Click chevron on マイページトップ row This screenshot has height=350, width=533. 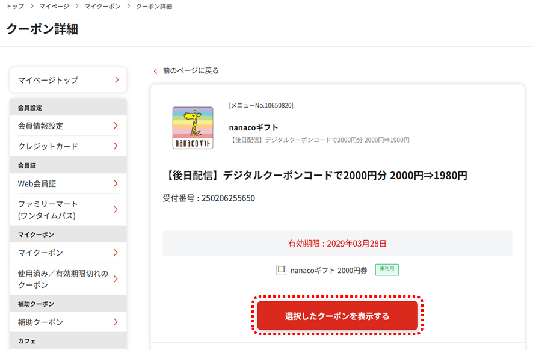(x=117, y=80)
